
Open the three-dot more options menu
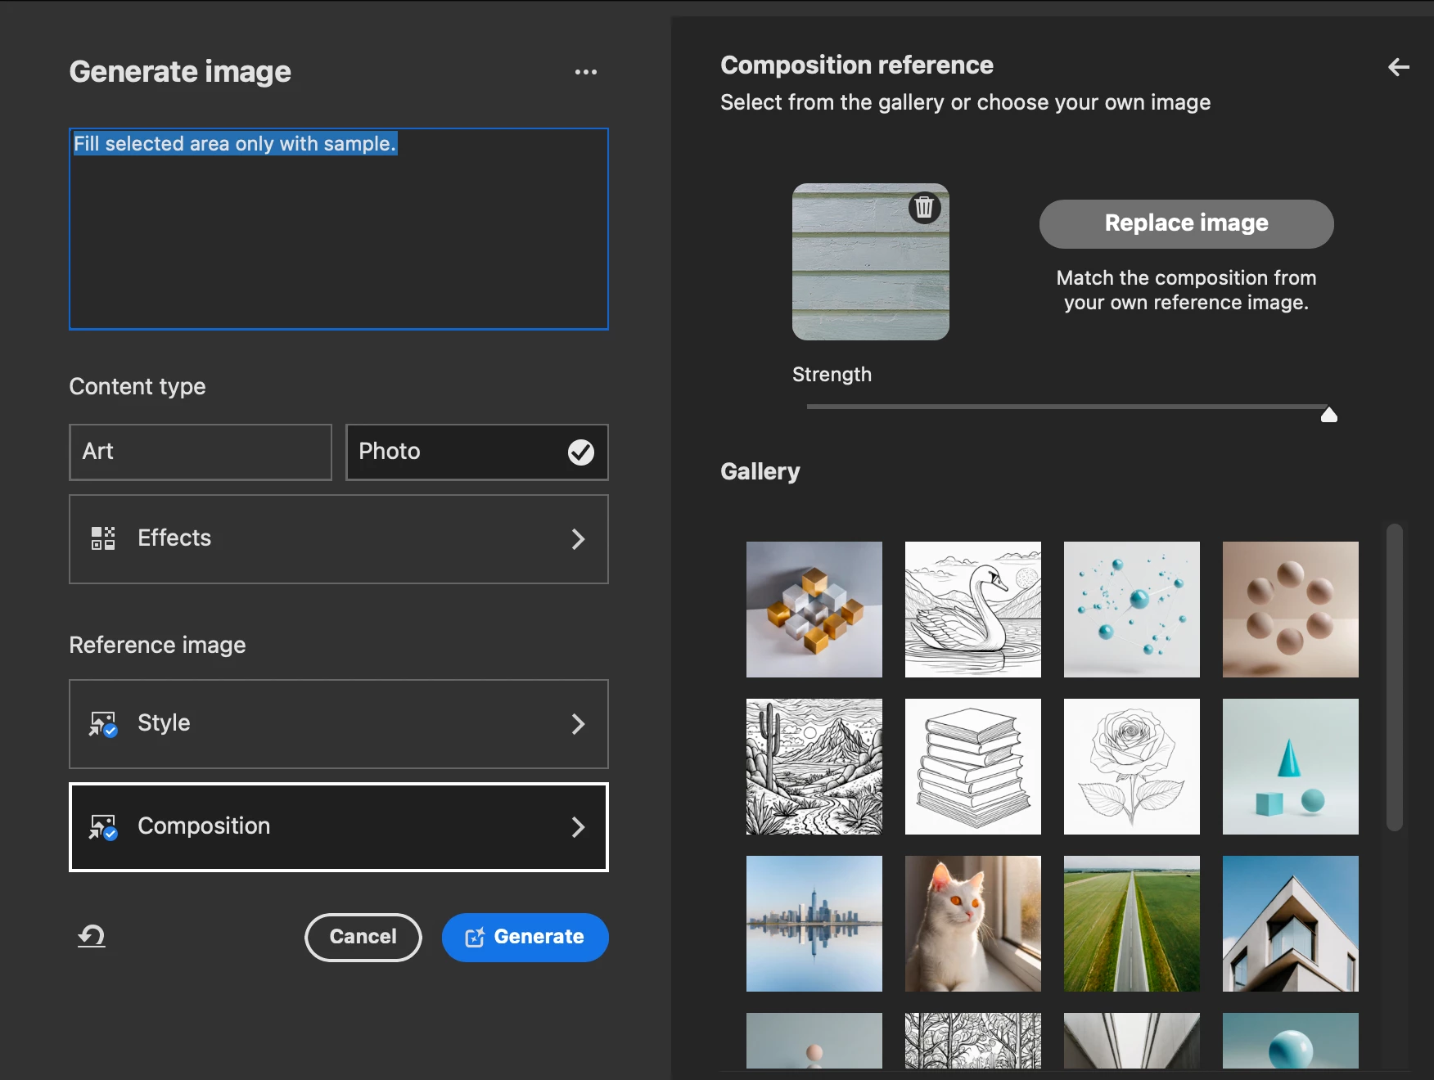click(586, 72)
